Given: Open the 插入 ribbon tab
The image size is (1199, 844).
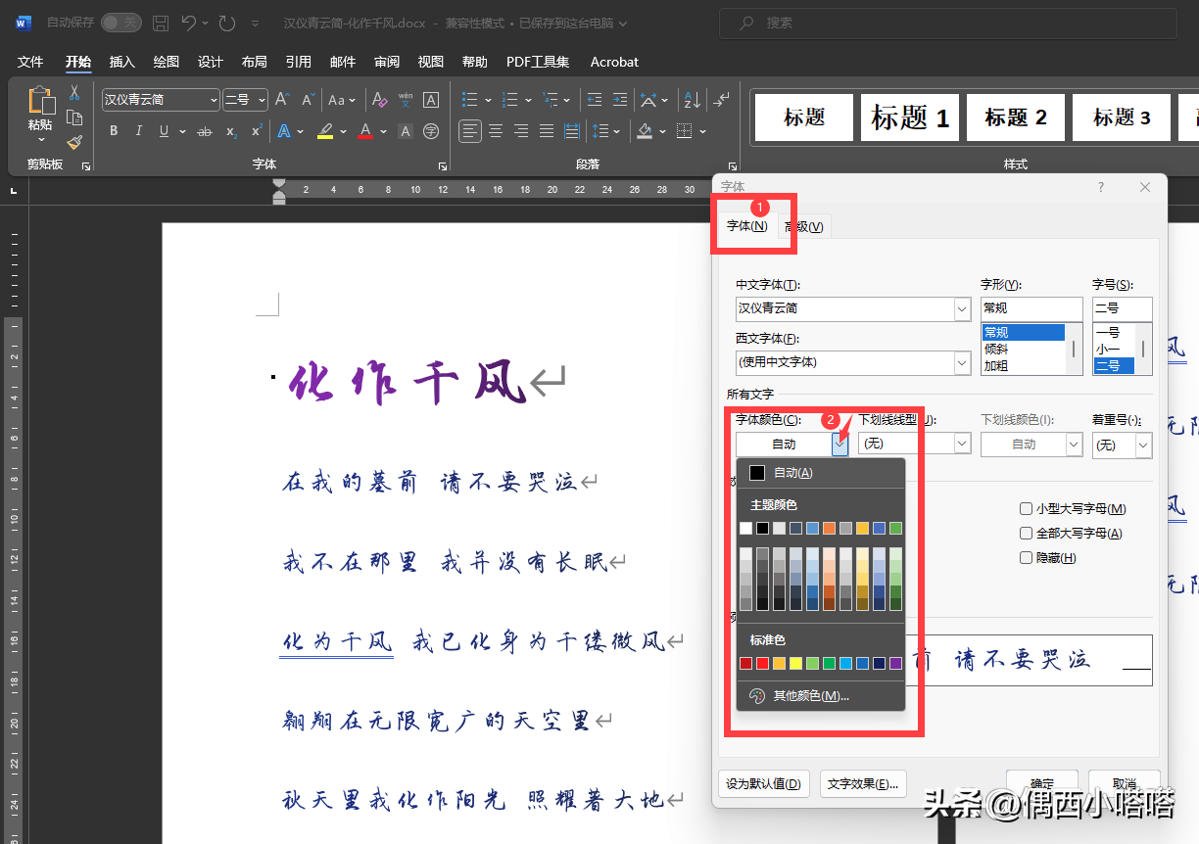Looking at the screenshot, I should (x=122, y=62).
